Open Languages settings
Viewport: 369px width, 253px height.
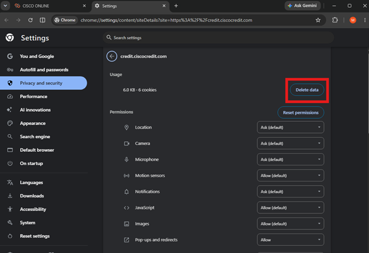point(44,183)
